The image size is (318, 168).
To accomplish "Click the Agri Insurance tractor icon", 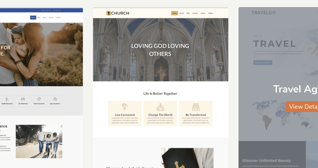I will [55, 99].
